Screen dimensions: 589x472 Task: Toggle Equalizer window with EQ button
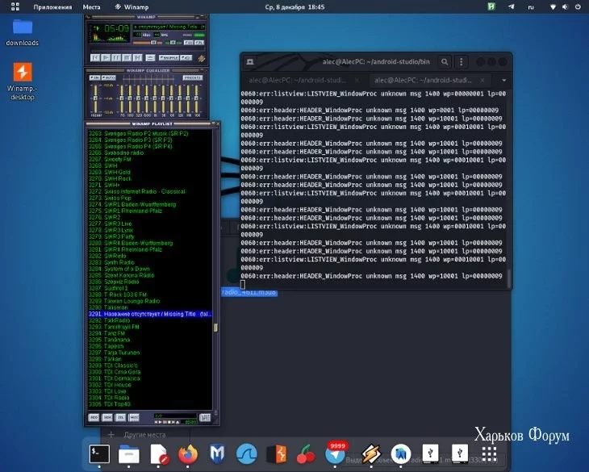pyautogui.click(x=189, y=43)
